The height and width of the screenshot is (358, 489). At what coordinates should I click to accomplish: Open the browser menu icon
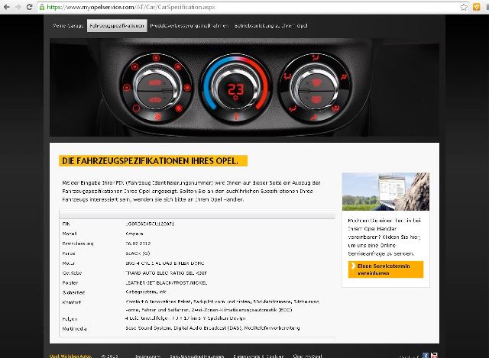coord(481,5)
